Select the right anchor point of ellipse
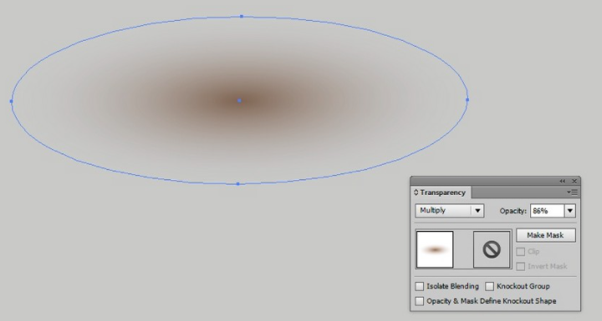This screenshot has width=602, height=321. [467, 99]
